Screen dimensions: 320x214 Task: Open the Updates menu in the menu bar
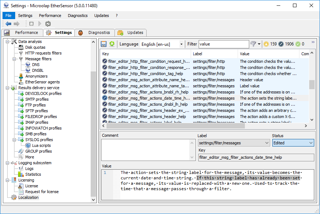101,16
